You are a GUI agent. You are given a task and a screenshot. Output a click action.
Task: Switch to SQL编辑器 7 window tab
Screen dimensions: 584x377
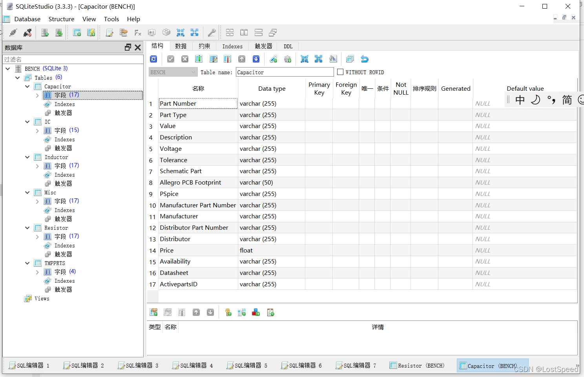point(356,366)
